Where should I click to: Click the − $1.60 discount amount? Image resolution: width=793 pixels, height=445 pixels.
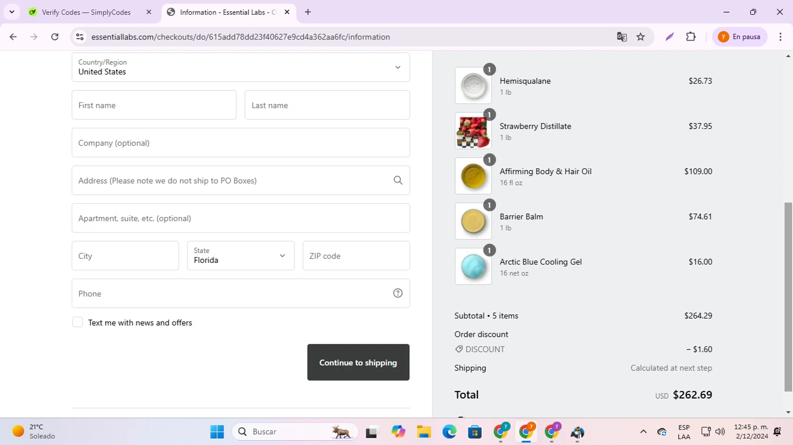coord(699,349)
